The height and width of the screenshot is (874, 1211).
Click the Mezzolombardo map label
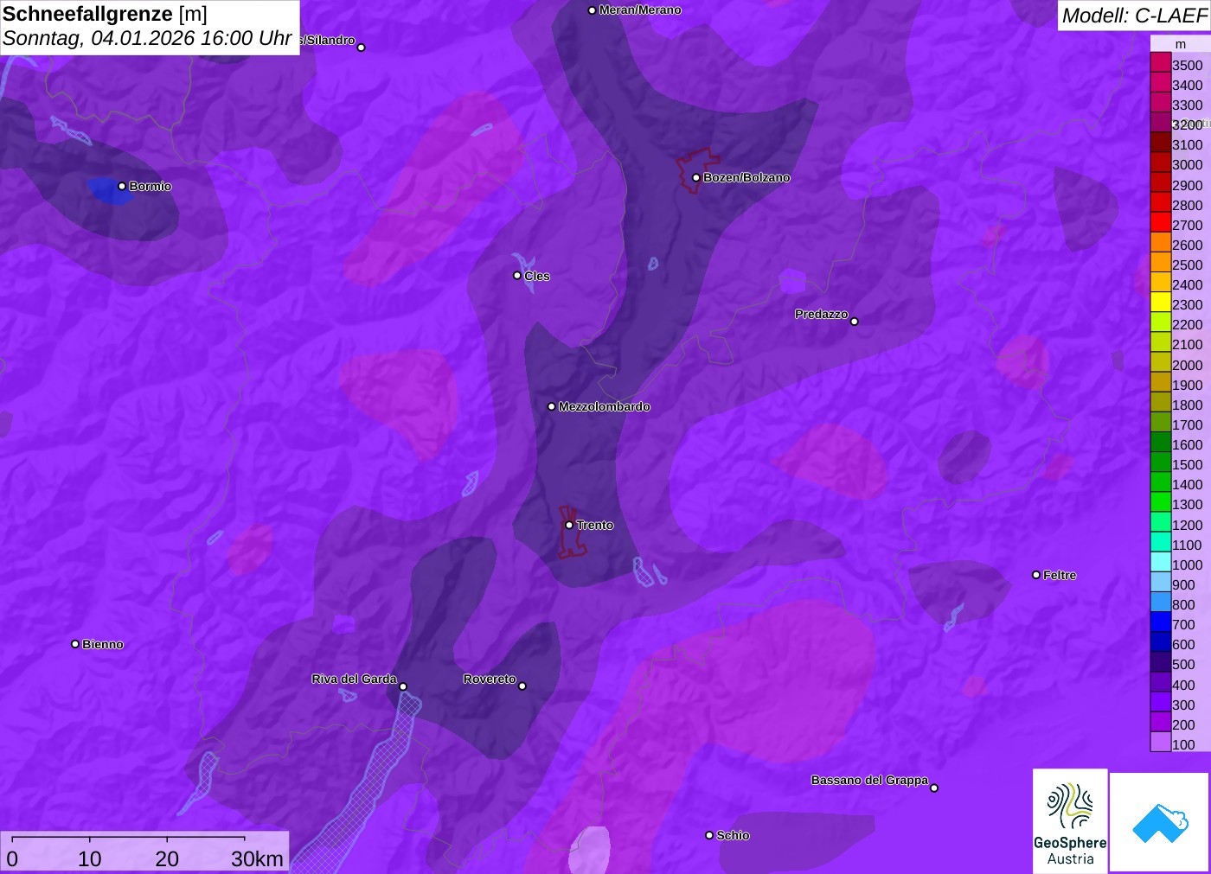(x=604, y=406)
